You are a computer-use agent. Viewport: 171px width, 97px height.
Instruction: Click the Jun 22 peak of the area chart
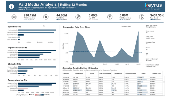tap(138, 32)
